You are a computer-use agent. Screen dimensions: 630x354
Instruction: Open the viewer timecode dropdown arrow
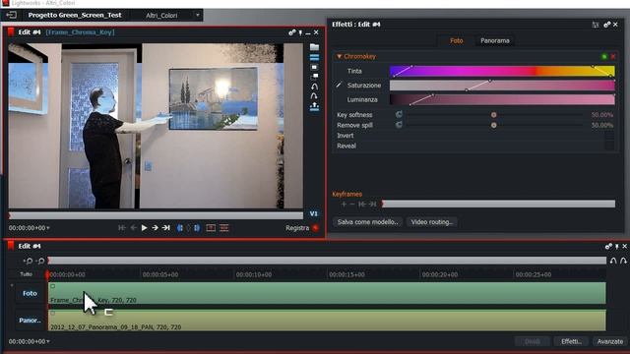click(x=48, y=228)
